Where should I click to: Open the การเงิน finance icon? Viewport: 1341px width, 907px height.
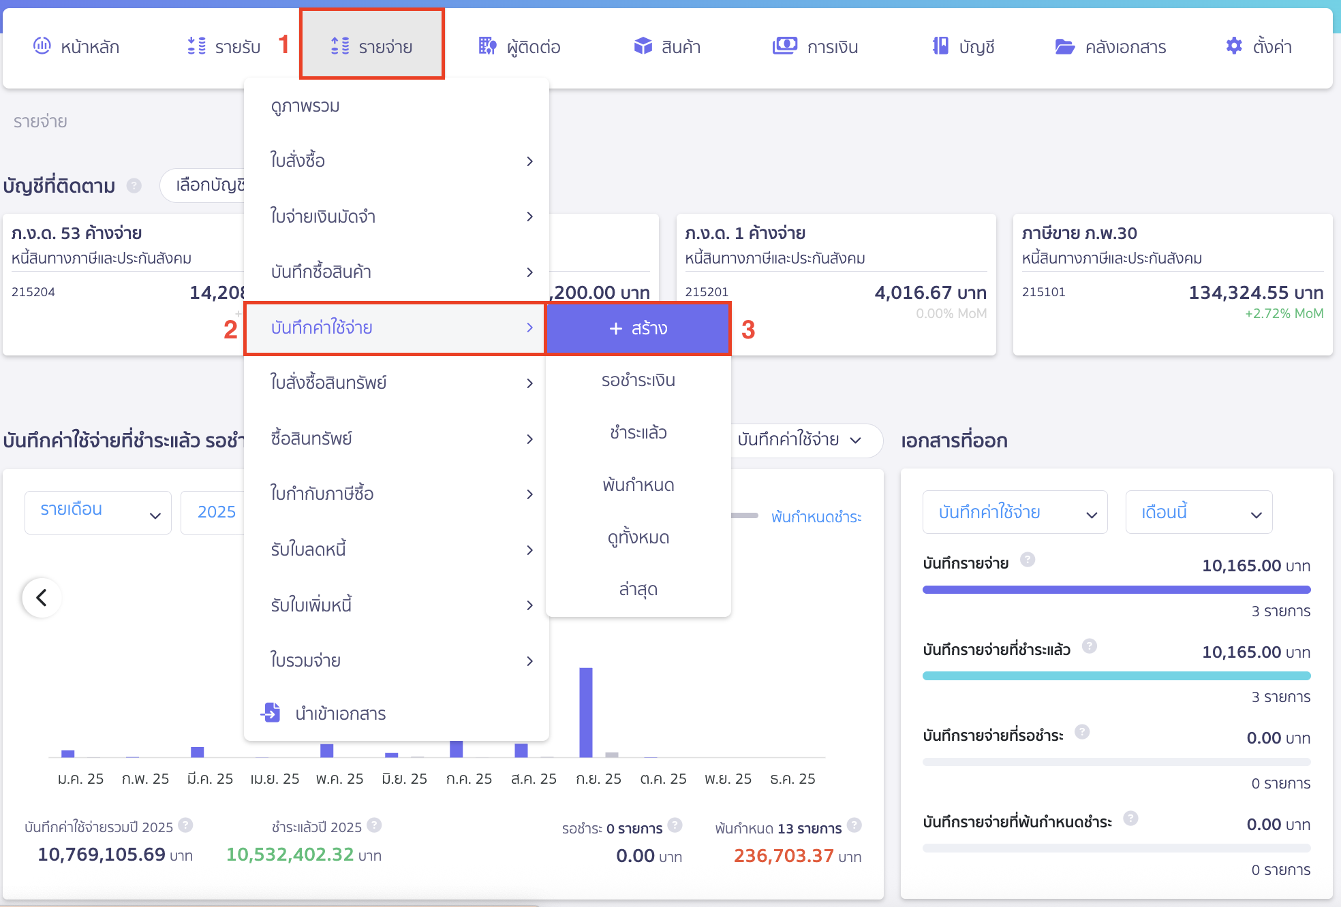(785, 46)
